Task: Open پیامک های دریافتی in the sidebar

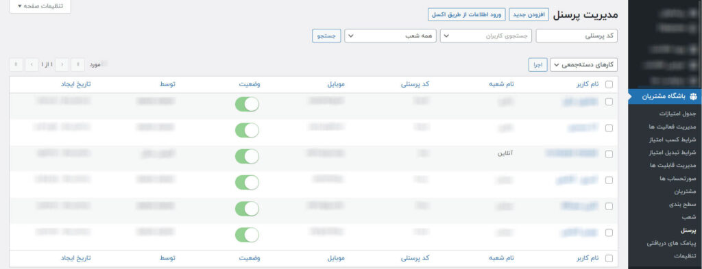Action: [x=672, y=244]
